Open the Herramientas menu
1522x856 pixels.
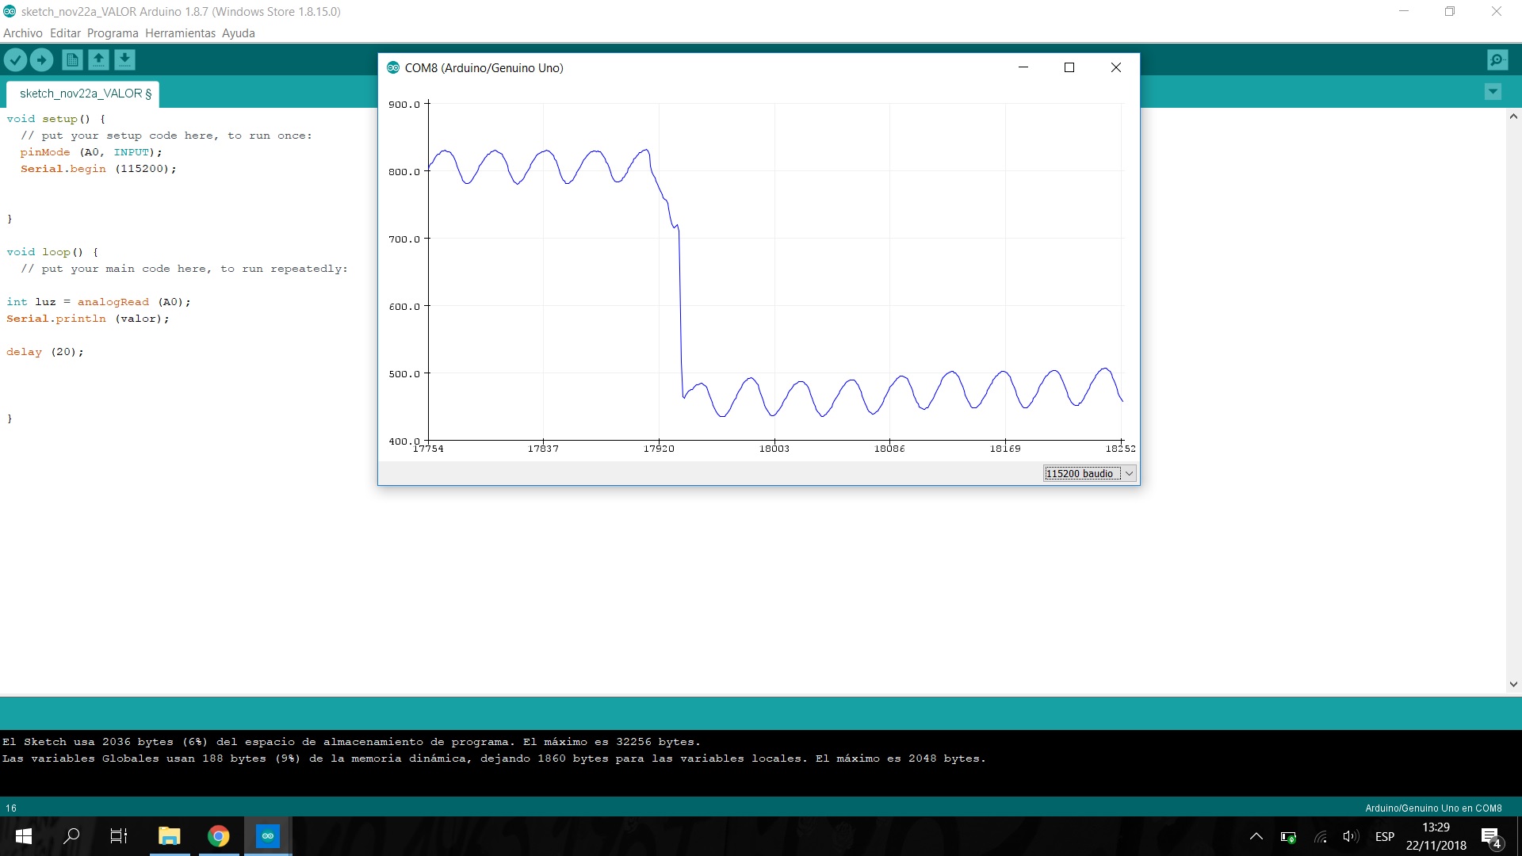(180, 33)
